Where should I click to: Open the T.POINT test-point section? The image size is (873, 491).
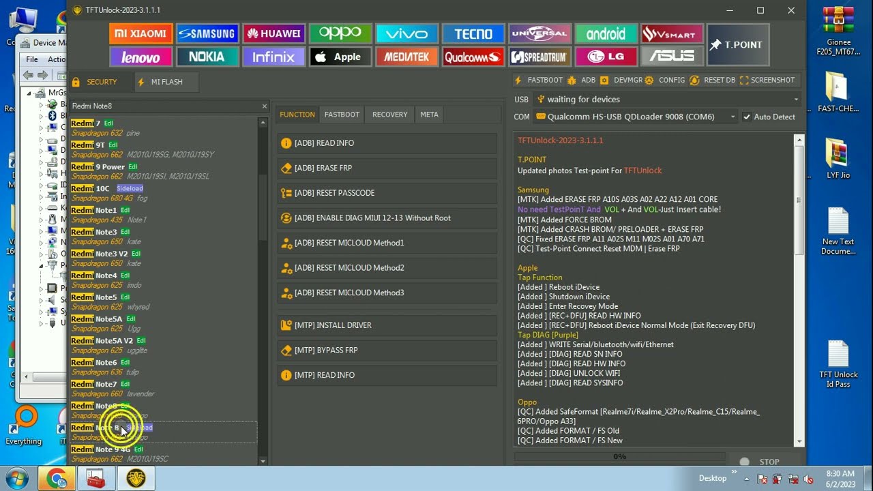click(738, 45)
